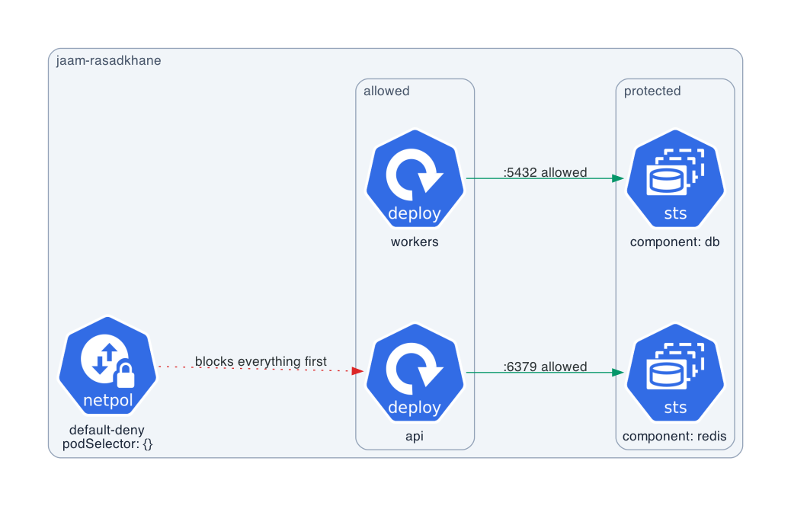Click the "component: db" caption

675,242
